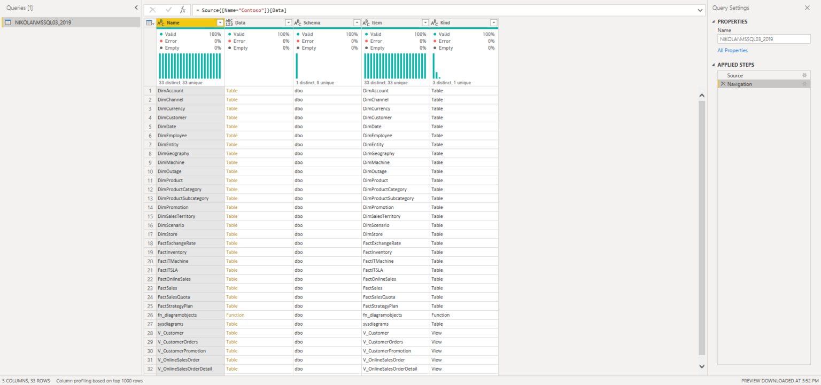
Task: Click the DimGeography cell in Item column
Action: 396,153
